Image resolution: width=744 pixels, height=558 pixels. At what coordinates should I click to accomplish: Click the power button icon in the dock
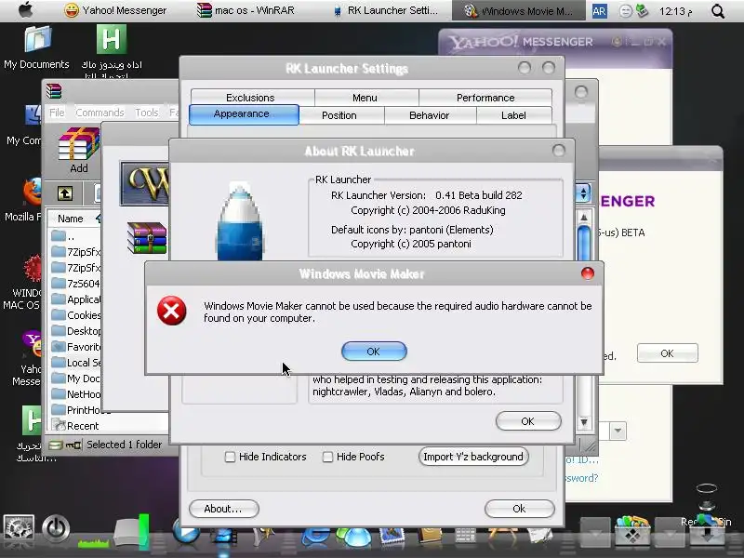coord(56,528)
